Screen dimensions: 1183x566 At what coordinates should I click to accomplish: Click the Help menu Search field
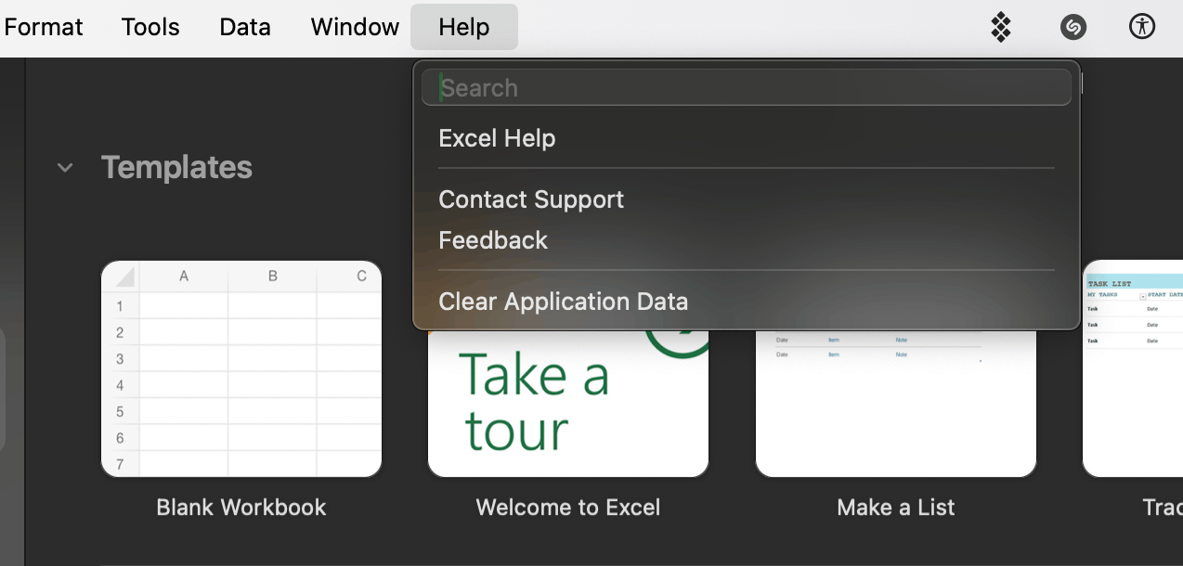click(x=747, y=88)
